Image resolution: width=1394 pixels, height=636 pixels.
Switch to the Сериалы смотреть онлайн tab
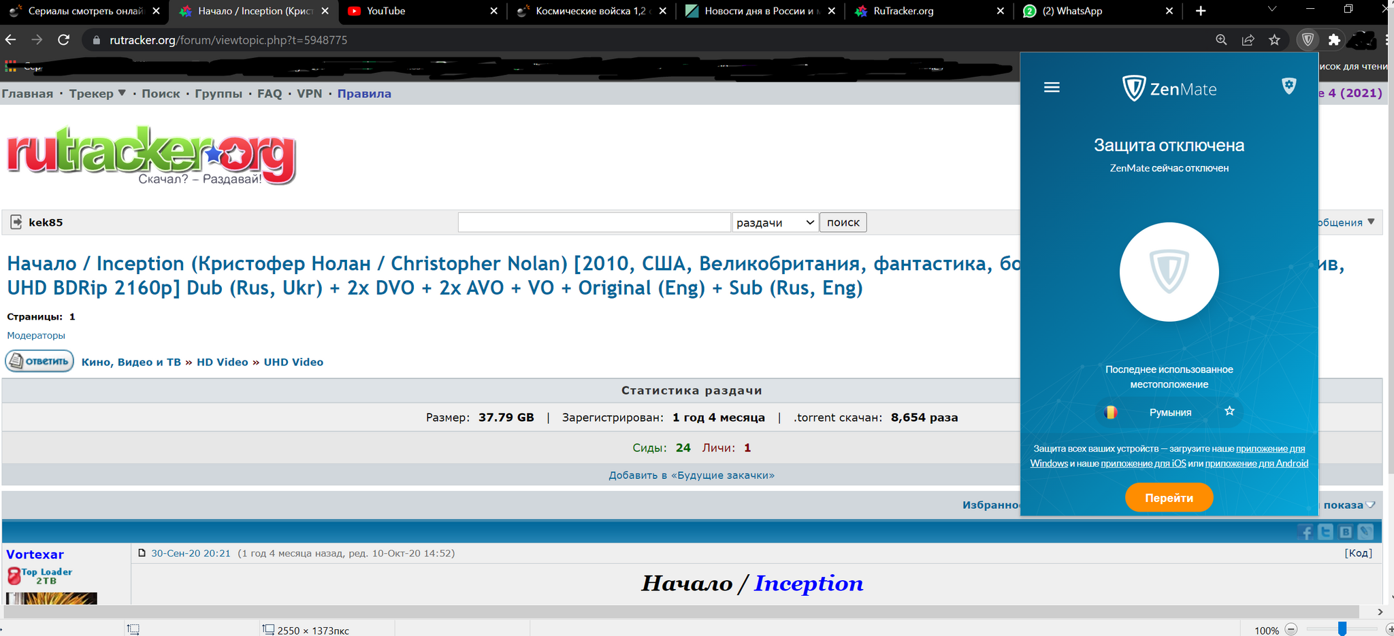point(83,11)
